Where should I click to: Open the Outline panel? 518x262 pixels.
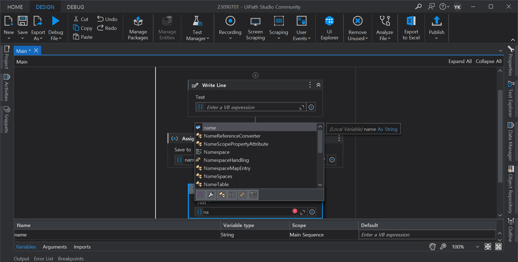[510, 230]
